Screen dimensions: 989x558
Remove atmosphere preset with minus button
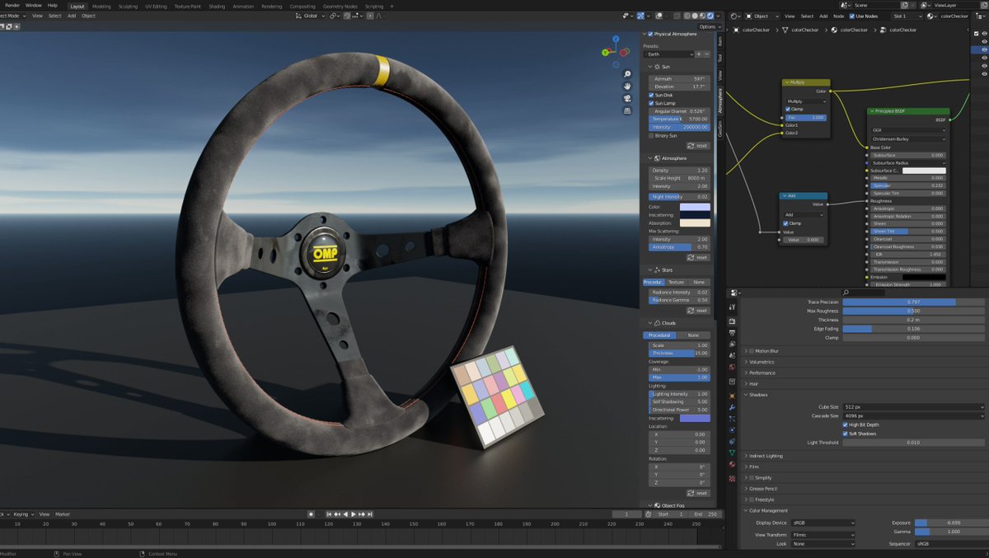(x=706, y=54)
